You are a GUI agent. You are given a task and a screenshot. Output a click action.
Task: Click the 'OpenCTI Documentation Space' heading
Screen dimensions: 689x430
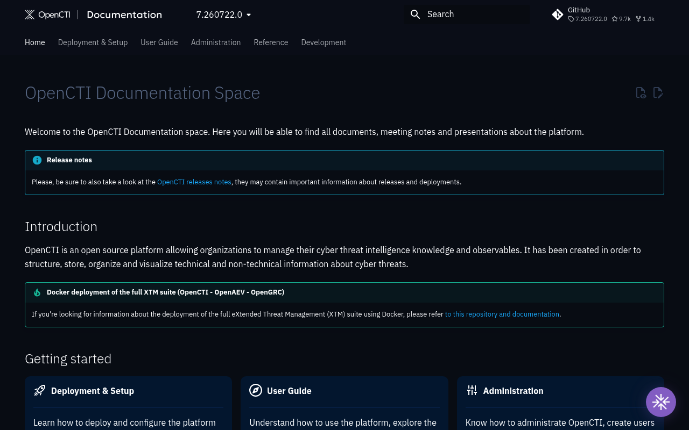click(143, 93)
